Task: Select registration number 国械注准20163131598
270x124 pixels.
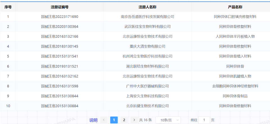Action: [x=60, y=86]
